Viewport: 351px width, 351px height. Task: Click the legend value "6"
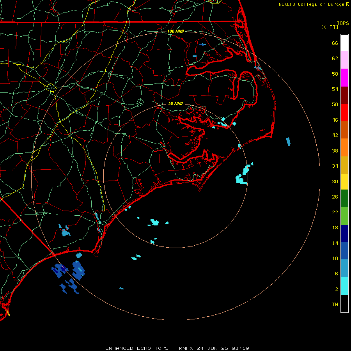pos(336,273)
